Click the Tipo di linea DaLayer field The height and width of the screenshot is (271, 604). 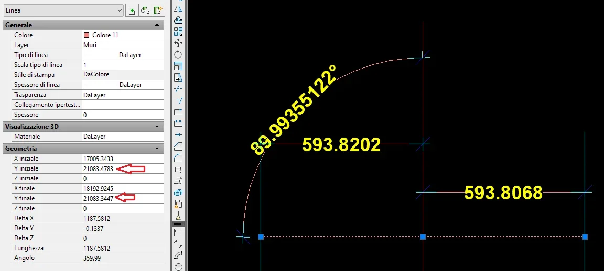click(x=122, y=55)
